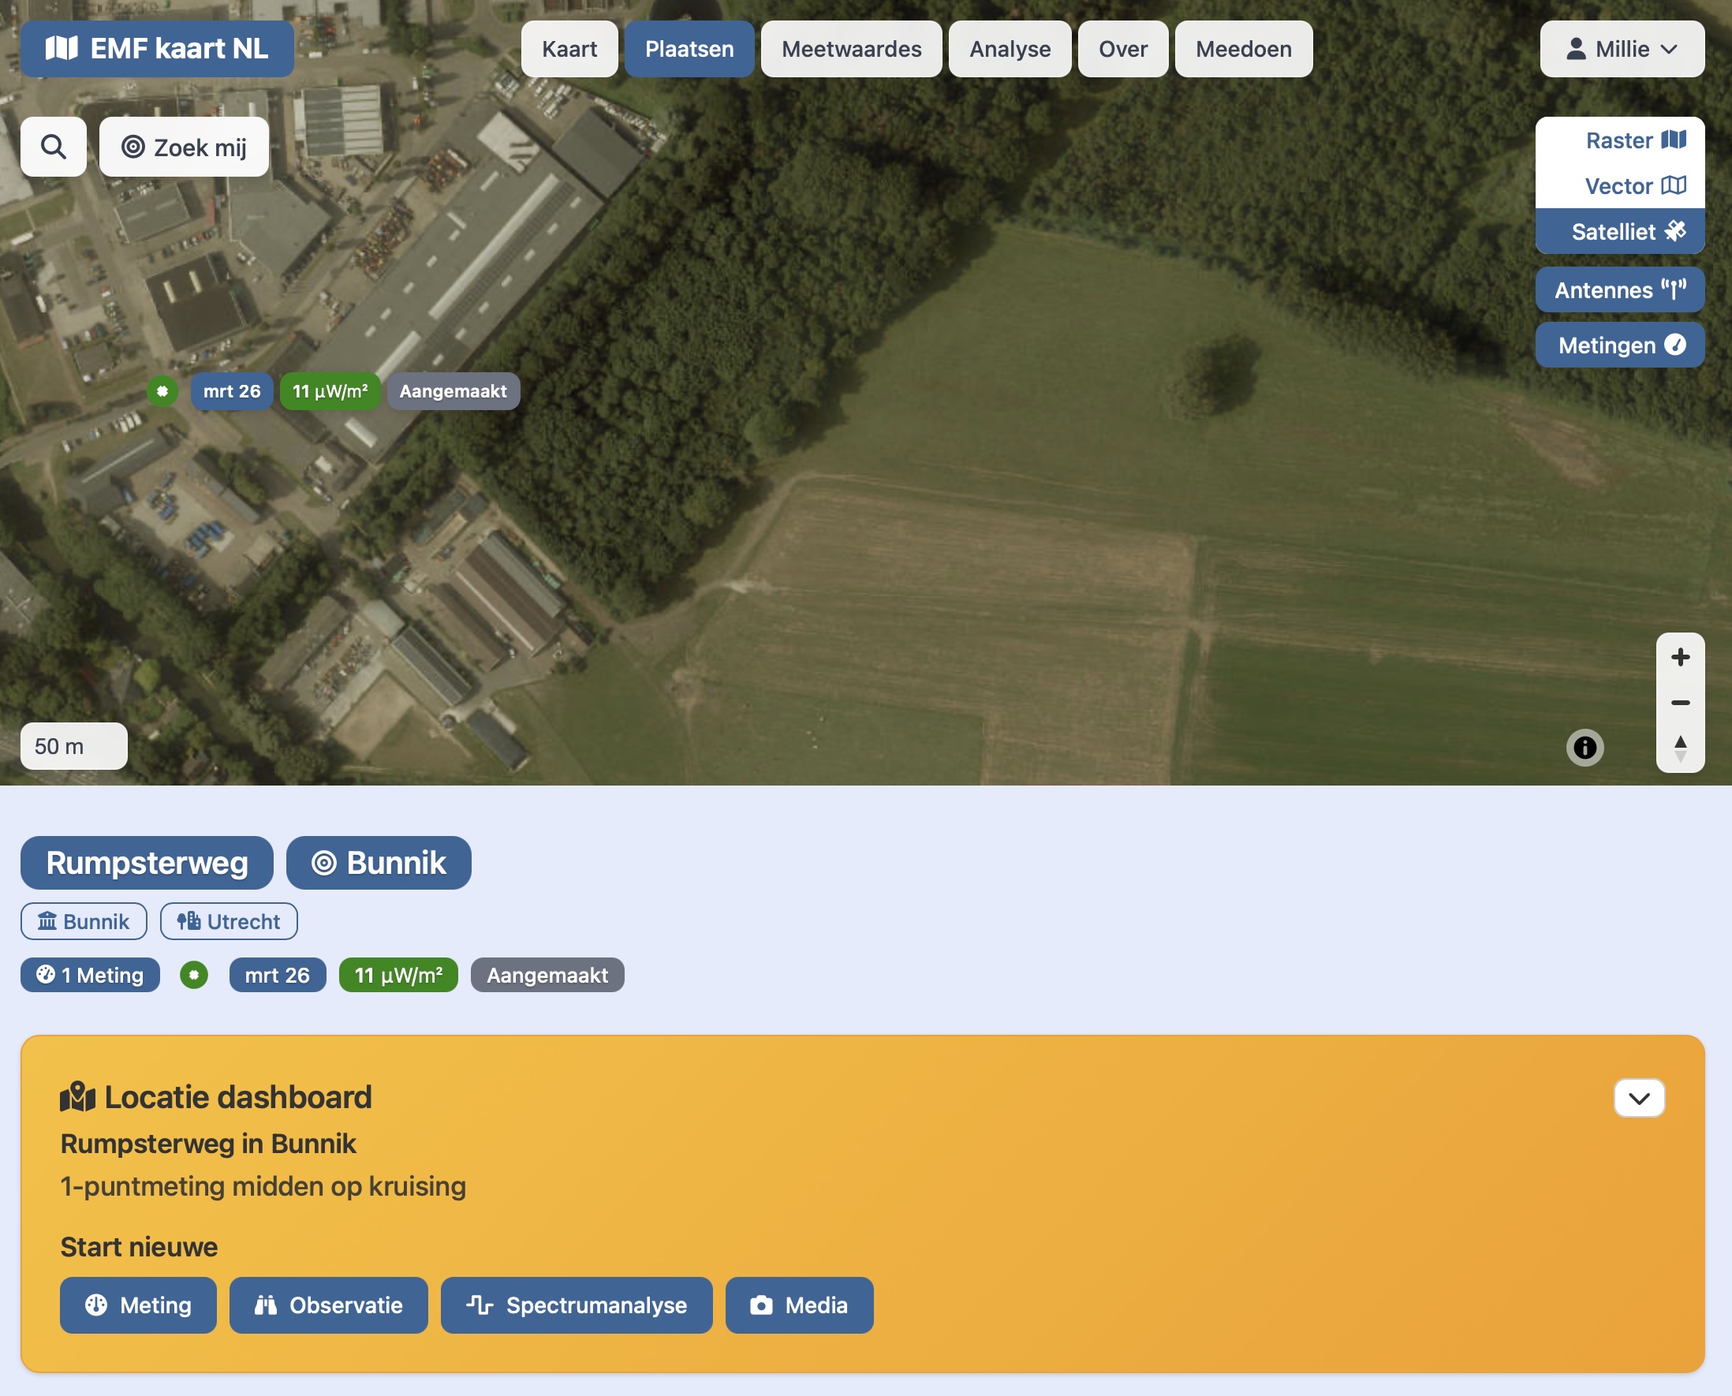The width and height of the screenshot is (1732, 1396).
Task: Open the Utrecht province tag
Action: point(229,921)
